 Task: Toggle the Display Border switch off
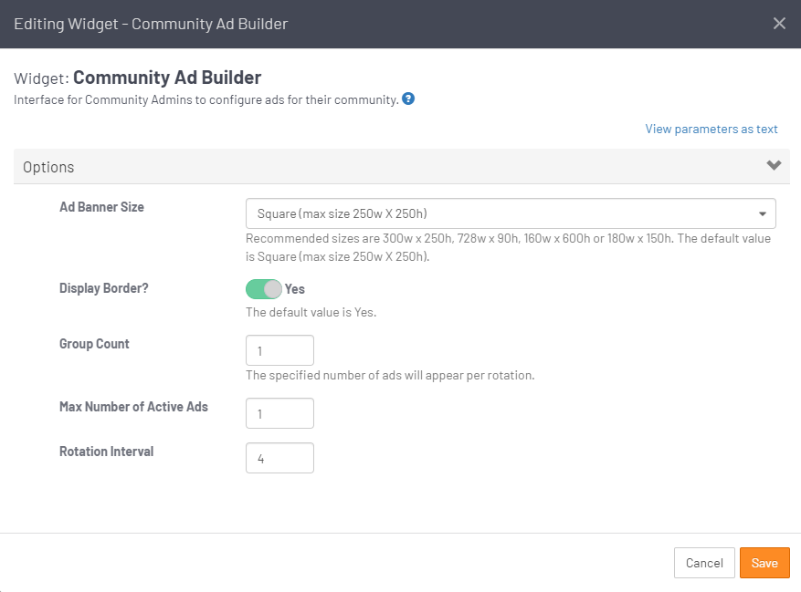tap(264, 289)
